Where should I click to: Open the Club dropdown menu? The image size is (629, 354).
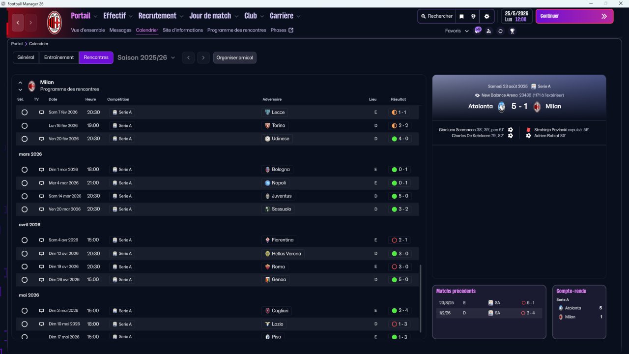(254, 16)
